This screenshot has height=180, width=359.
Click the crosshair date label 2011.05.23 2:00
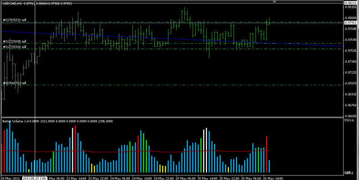(x=34, y=178)
